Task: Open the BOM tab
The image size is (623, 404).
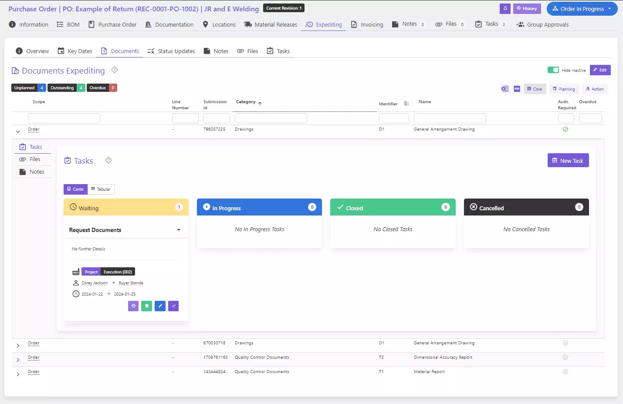Action: point(68,24)
